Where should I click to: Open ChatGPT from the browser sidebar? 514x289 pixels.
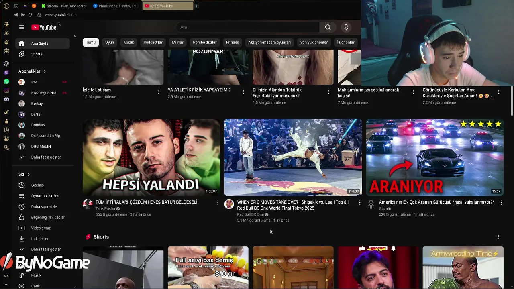click(x=6, y=64)
